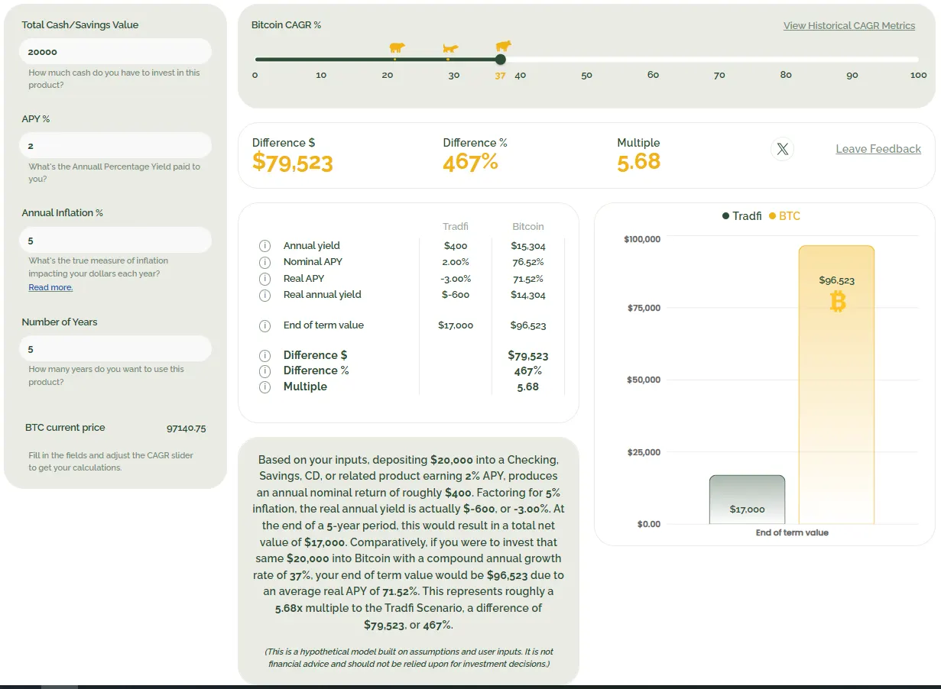This screenshot has height=689, width=941.
Task: Click Bitcoin Nominal APY 76.52% cell
Action: pyautogui.click(x=528, y=262)
